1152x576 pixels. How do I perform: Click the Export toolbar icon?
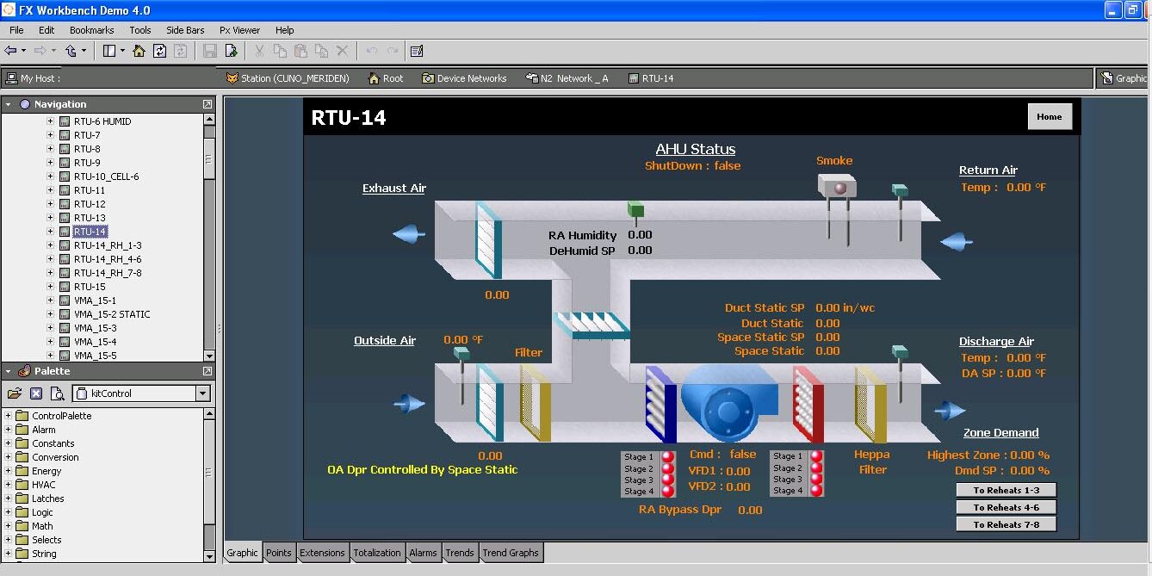coord(231,51)
